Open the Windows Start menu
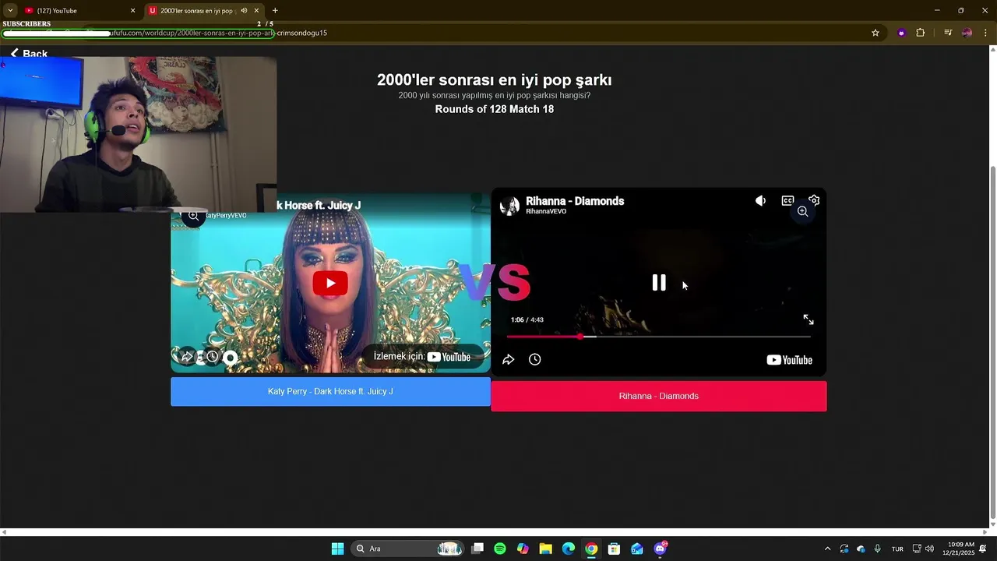The height and width of the screenshot is (561, 997). (337, 549)
